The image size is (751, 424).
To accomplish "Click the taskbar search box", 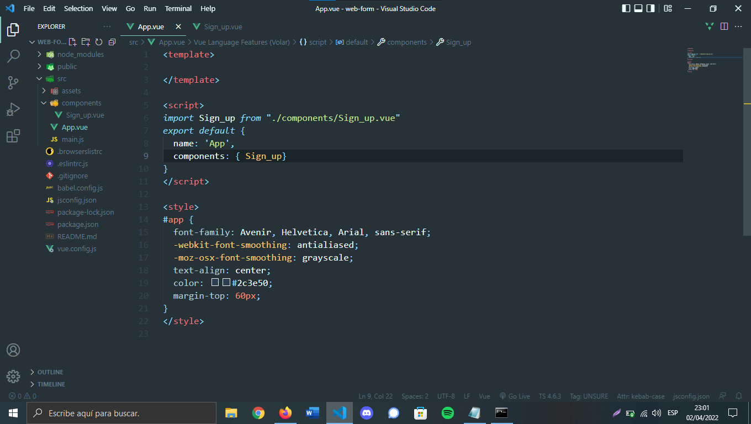I will point(121,413).
